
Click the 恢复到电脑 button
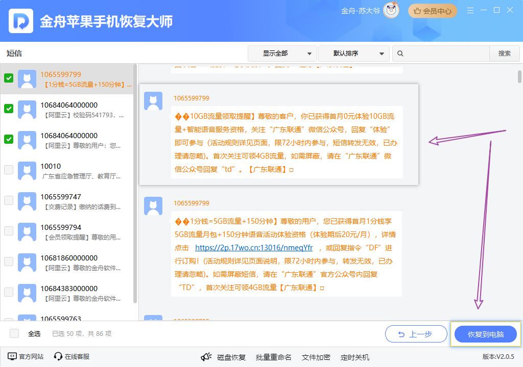tap(485, 334)
